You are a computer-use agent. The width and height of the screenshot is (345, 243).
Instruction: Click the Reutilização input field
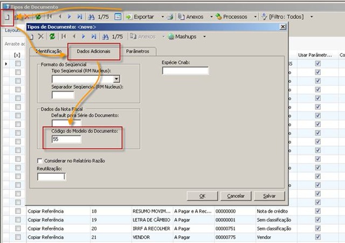[x=52, y=177]
